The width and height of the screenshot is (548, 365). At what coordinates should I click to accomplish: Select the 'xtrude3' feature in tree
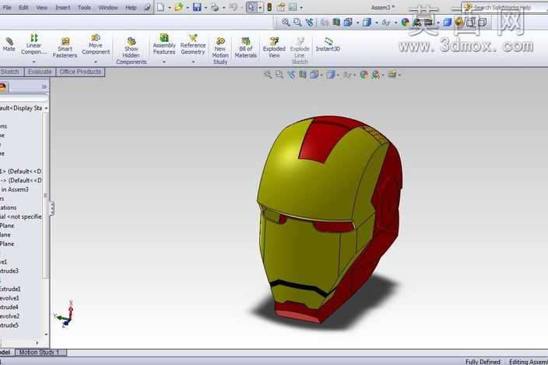(9, 271)
